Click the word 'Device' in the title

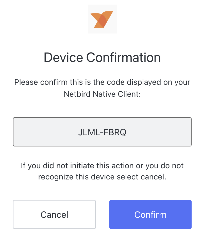coord(63,57)
